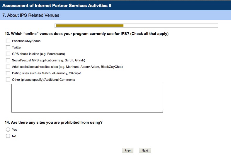This screenshot has height=156, width=231.
Task: Click the Prev button
Action: coord(128,150)
